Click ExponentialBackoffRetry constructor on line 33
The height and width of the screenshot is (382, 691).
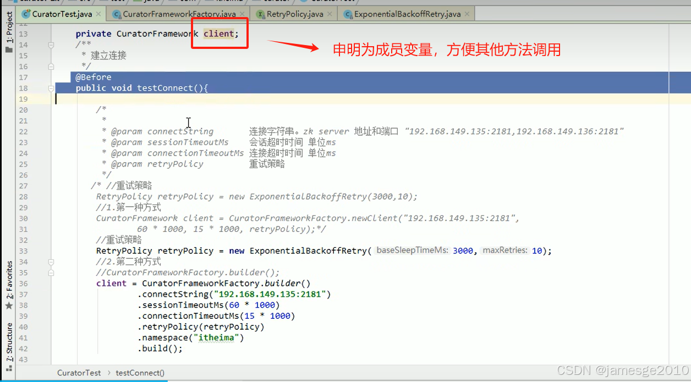point(308,251)
